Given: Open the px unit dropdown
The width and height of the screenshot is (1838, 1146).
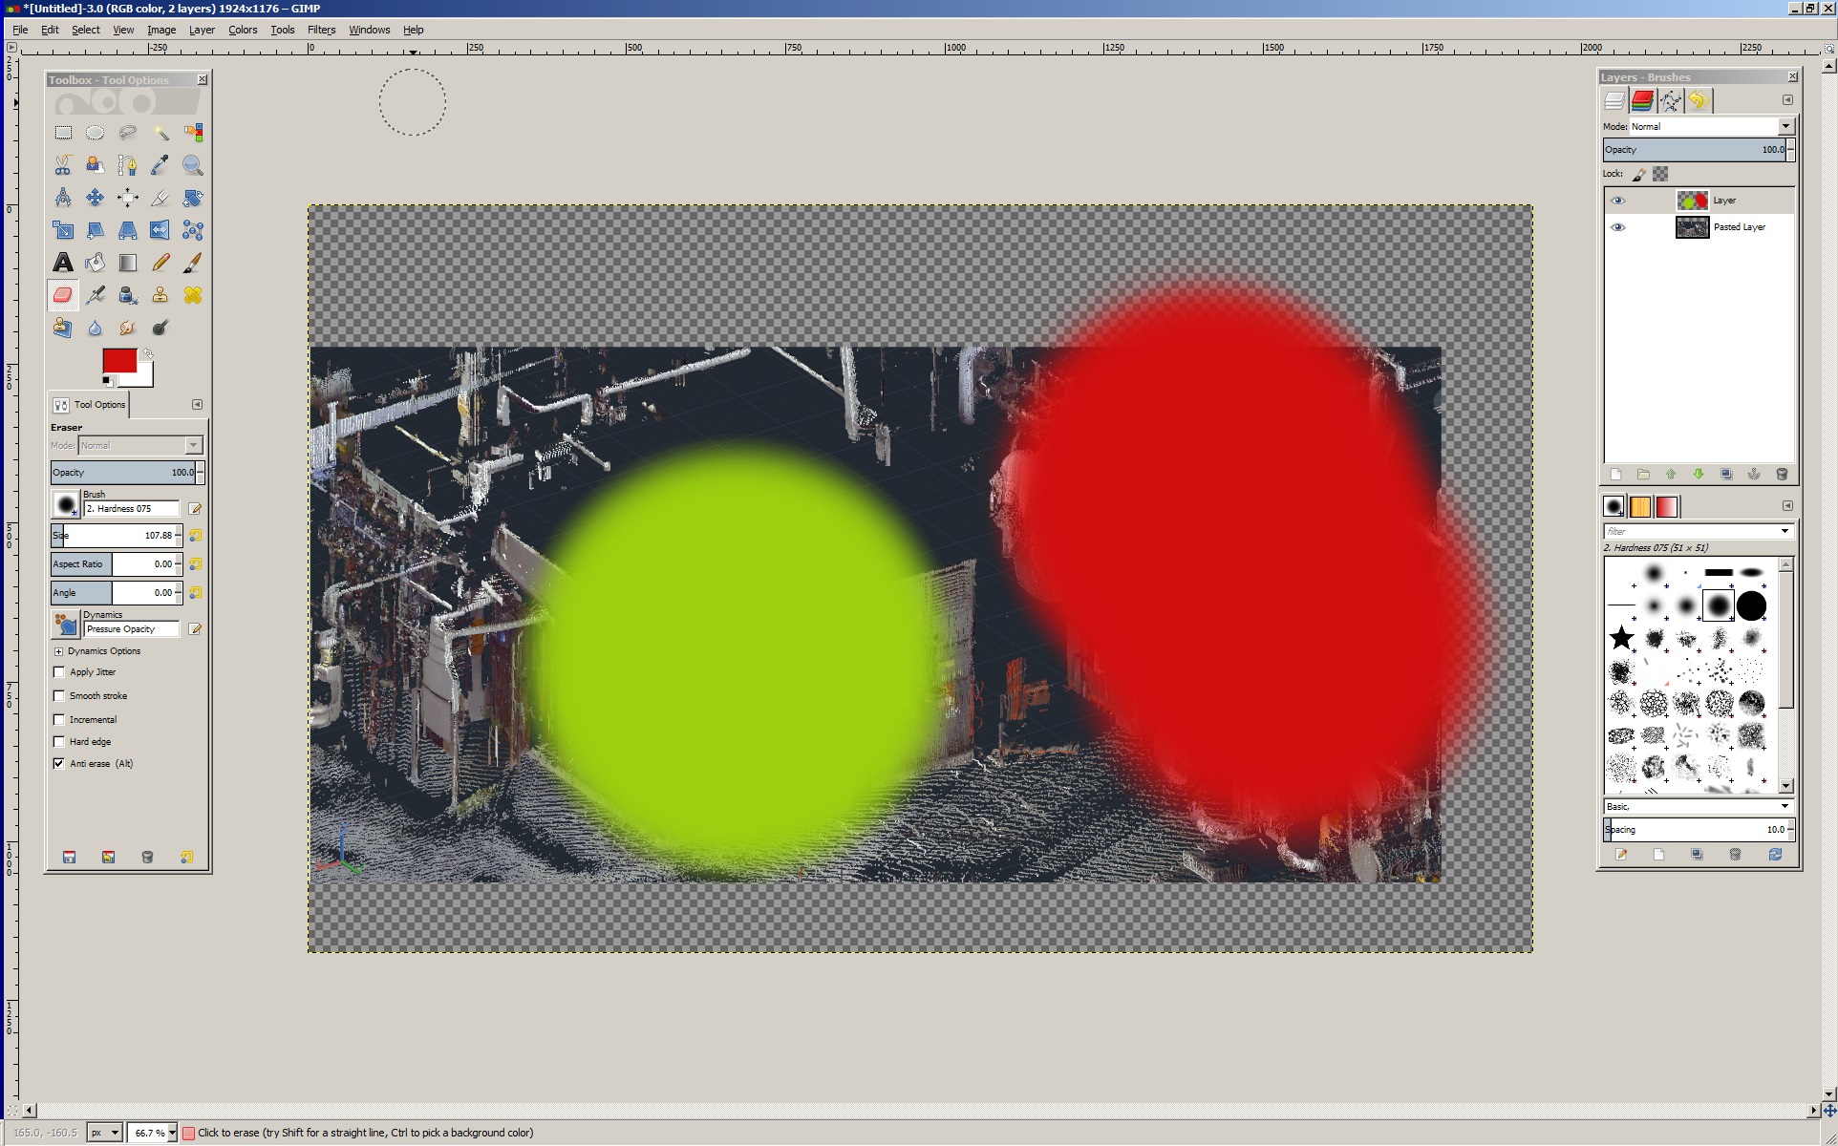Looking at the screenshot, I should point(105,1133).
